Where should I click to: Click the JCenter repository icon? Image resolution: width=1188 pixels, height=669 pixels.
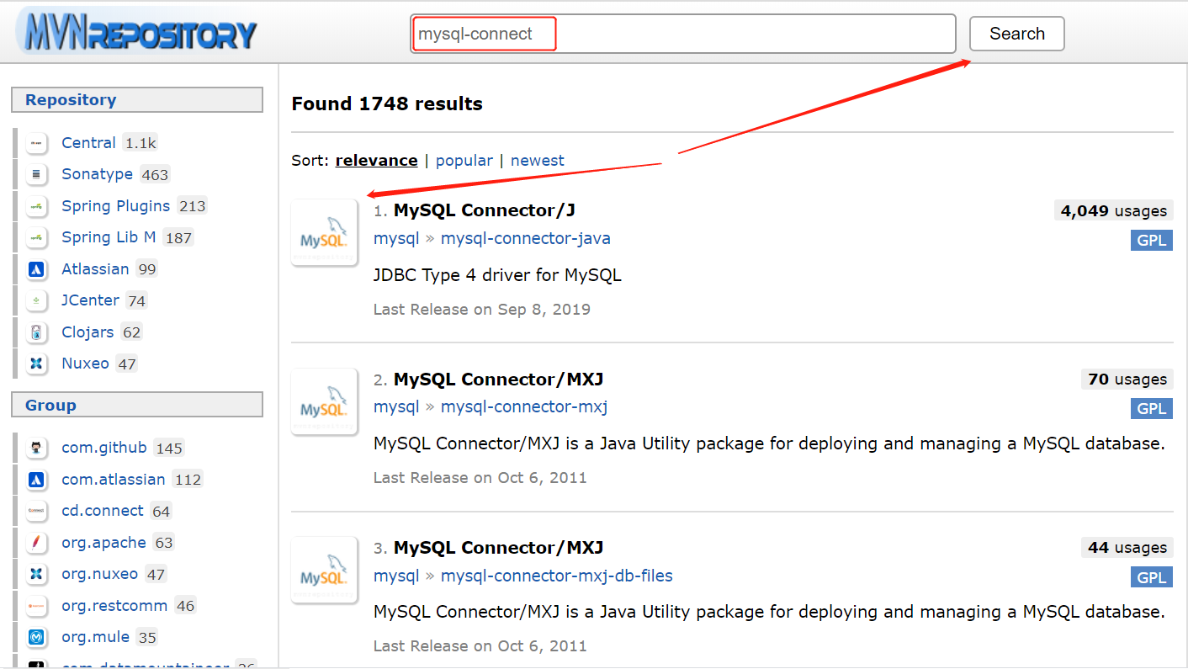pos(36,300)
